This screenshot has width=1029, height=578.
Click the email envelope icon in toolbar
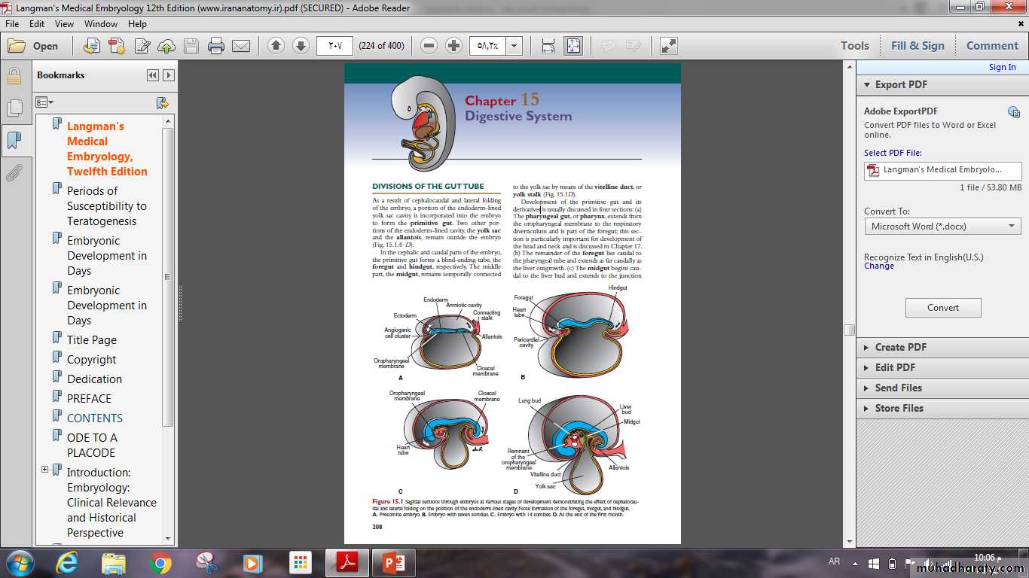coord(241,46)
